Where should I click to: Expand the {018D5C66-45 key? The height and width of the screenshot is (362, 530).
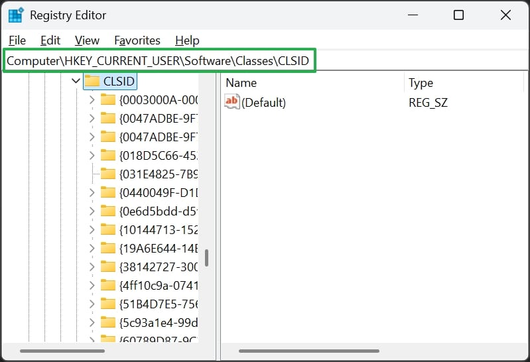click(92, 156)
